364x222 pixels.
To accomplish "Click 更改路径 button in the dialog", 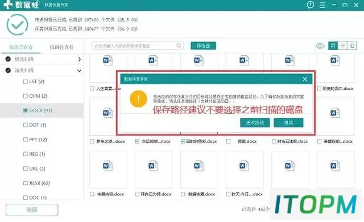I will pos(255,122).
